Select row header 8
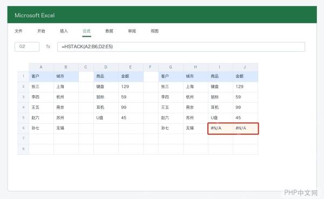 point(23,149)
